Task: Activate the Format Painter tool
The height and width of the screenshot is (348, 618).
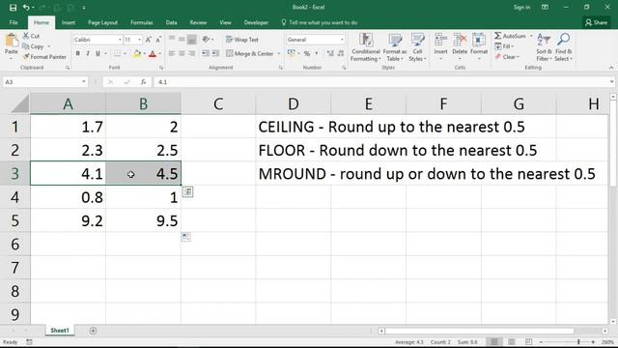Action: point(44,57)
